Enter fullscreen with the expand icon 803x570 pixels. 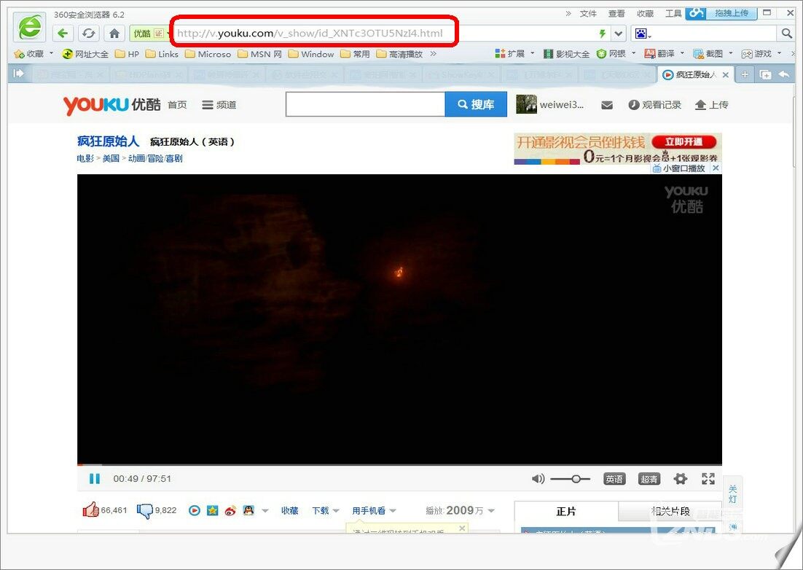coord(708,479)
